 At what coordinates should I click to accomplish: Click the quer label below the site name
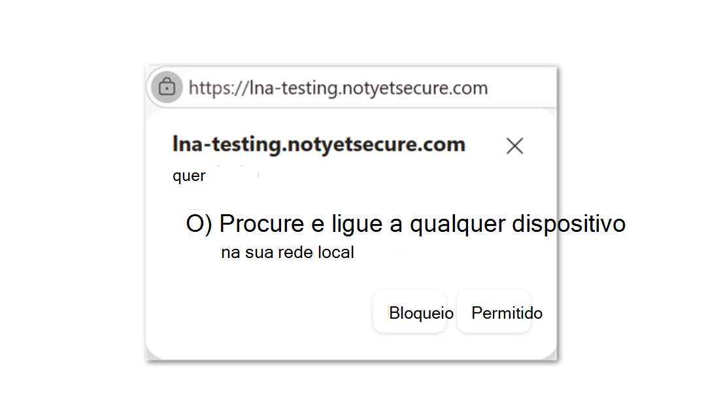(189, 175)
